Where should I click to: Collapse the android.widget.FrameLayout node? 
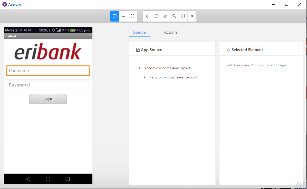139,68
